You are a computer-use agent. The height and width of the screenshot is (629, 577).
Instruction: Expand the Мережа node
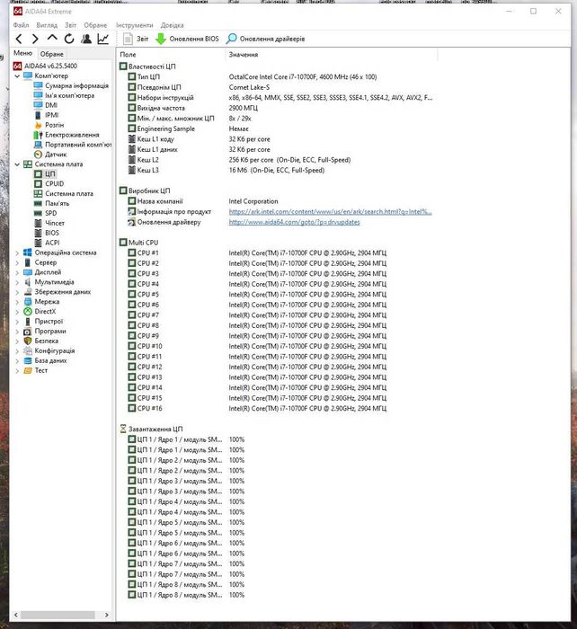coord(17,302)
